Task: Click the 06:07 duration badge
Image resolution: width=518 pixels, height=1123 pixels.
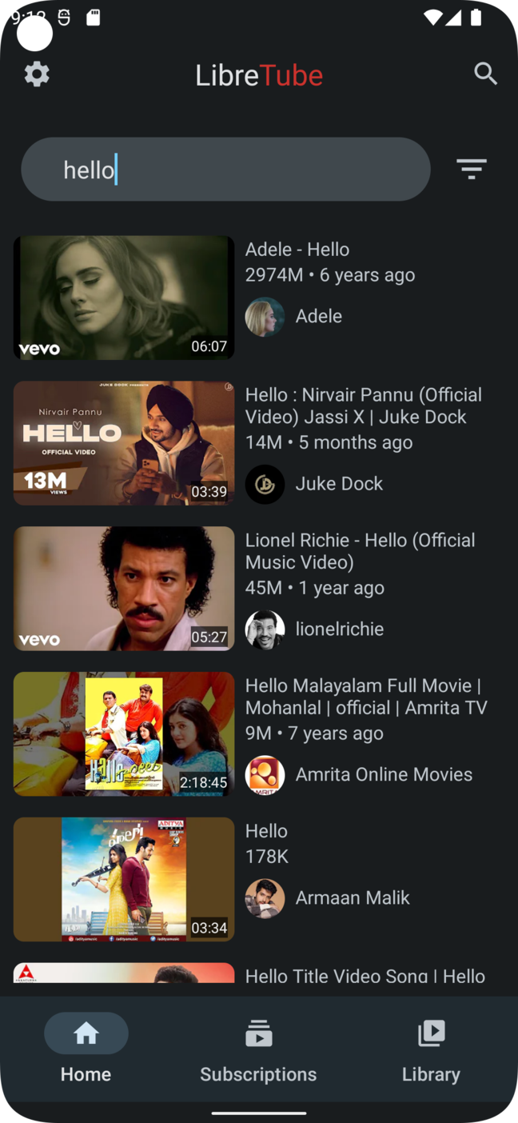Action: (x=209, y=346)
